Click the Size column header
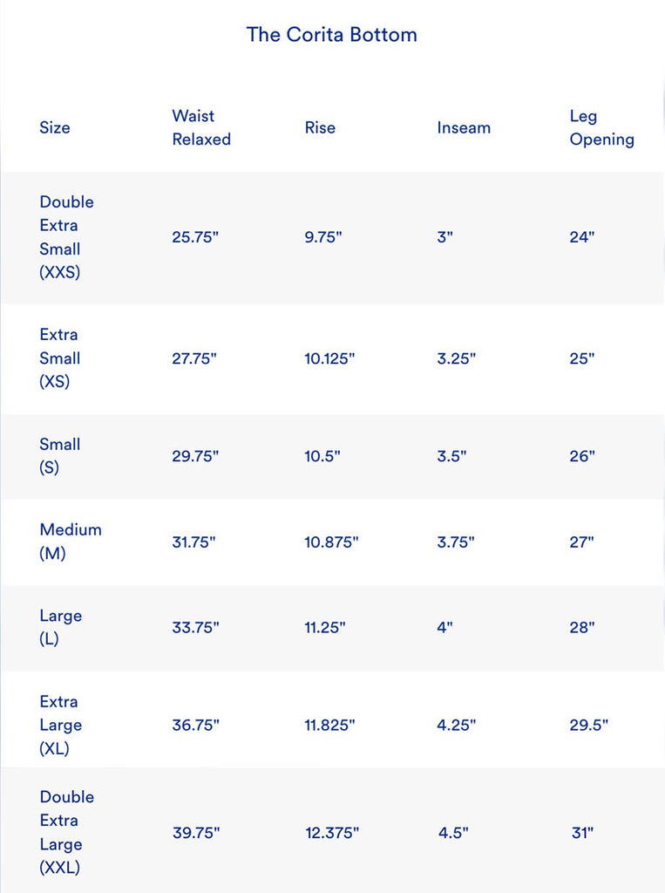Viewport: 665px width, 893px height. [55, 127]
